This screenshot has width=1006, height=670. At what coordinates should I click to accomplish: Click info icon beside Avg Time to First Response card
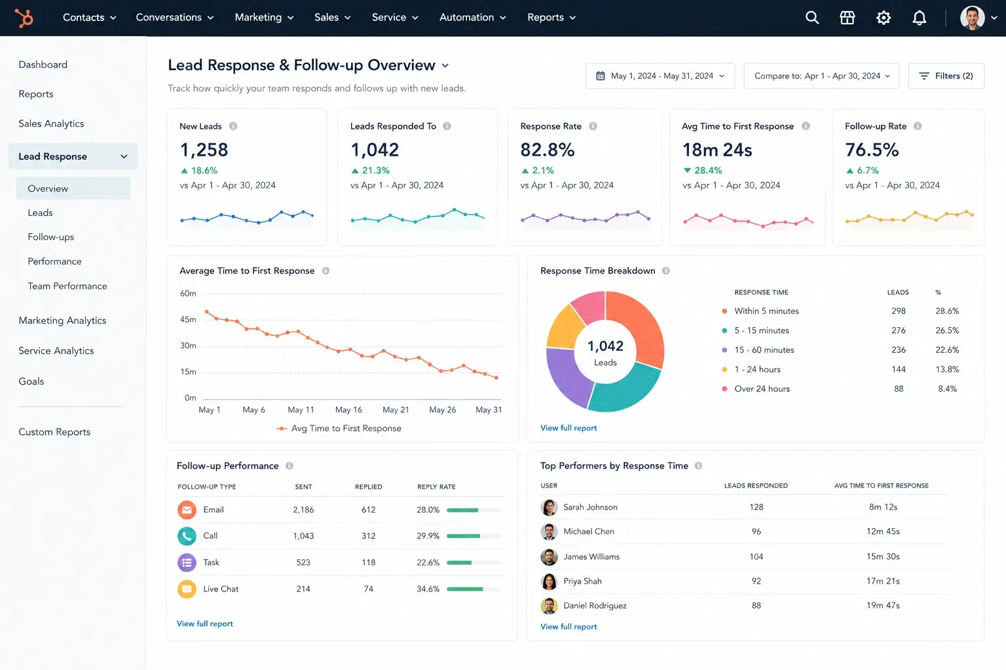(806, 126)
